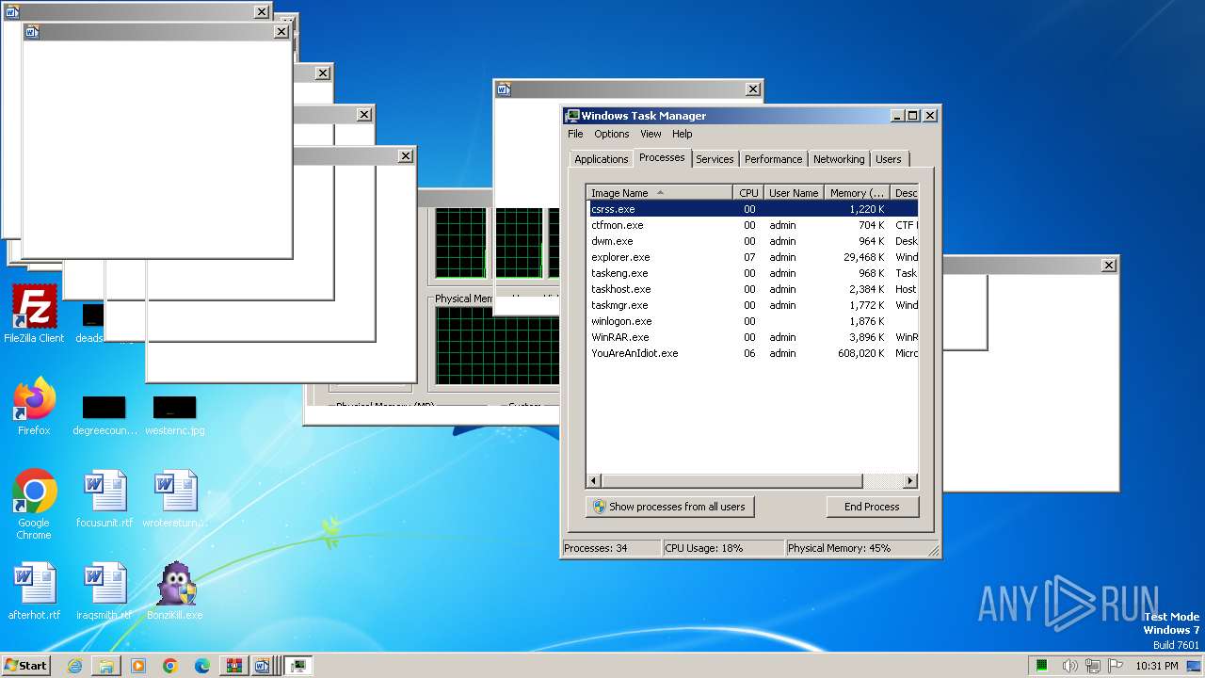
Task: Open the Options menu in Task Manager
Action: pos(612,134)
